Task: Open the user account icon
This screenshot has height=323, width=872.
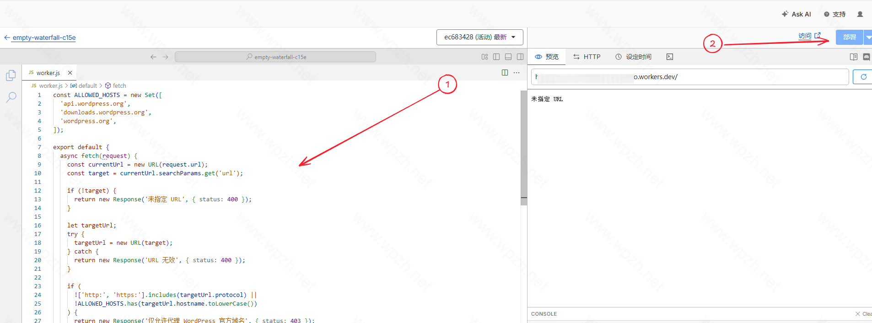Action: [x=860, y=14]
